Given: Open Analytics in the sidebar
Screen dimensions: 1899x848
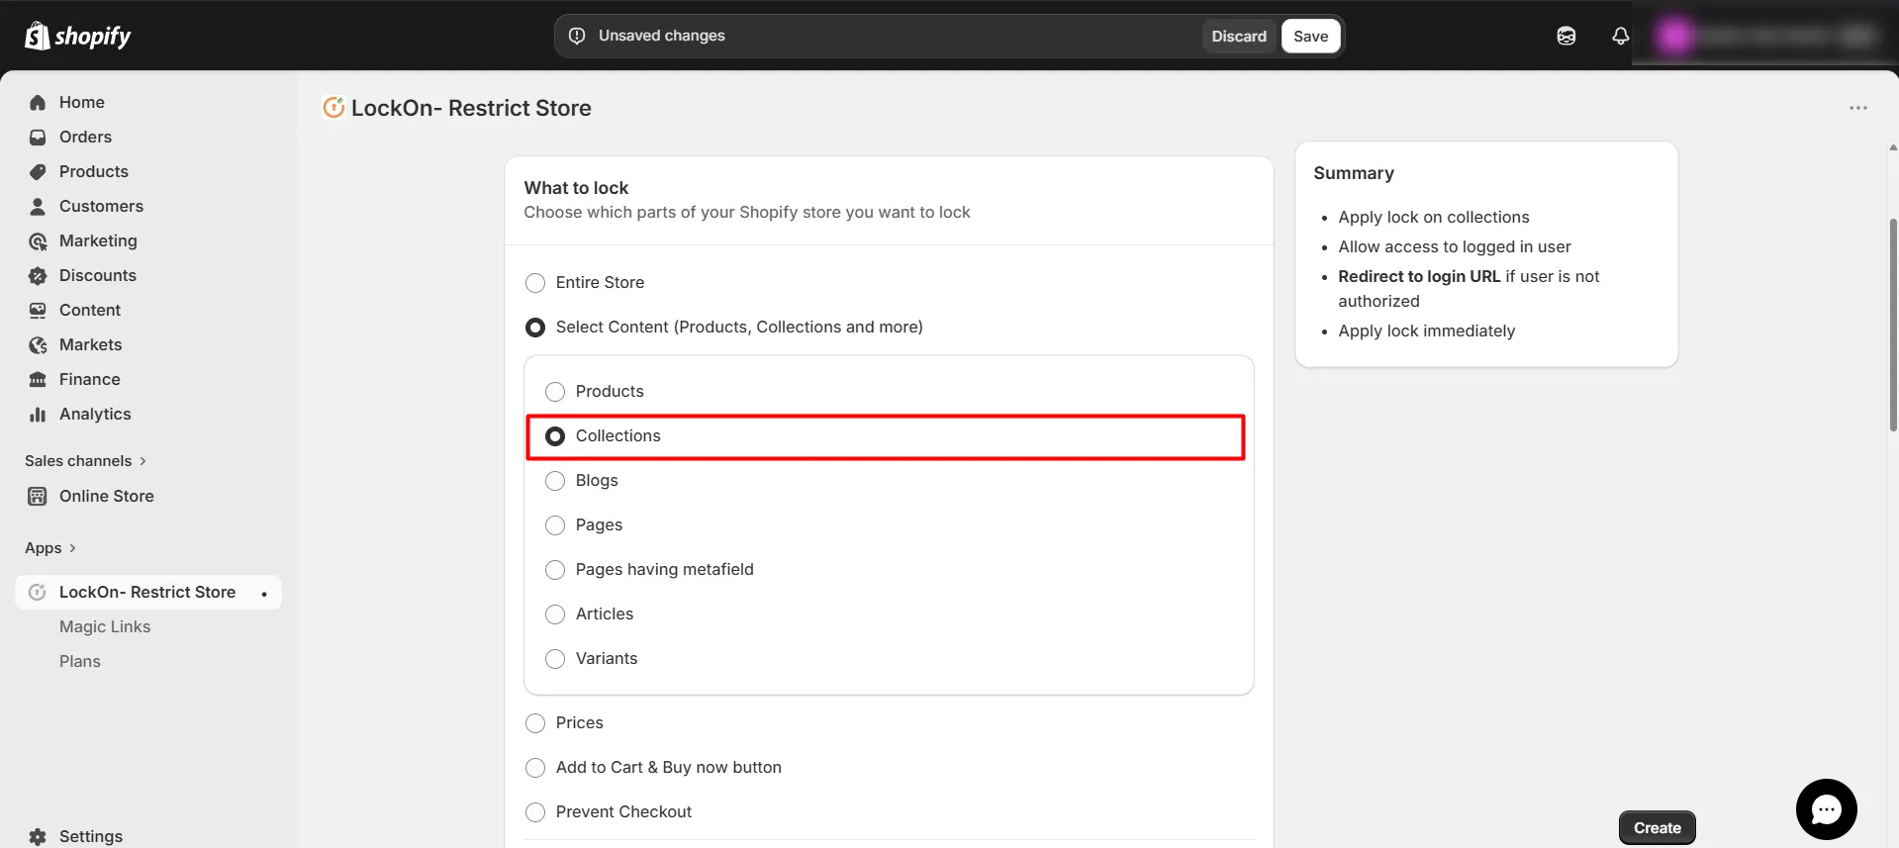Looking at the screenshot, I should coord(95,414).
